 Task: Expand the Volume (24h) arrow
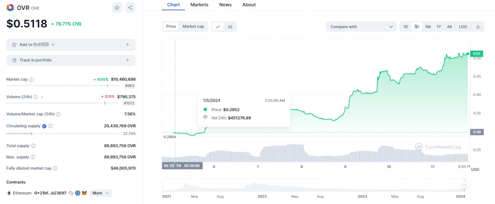click(x=42, y=97)
